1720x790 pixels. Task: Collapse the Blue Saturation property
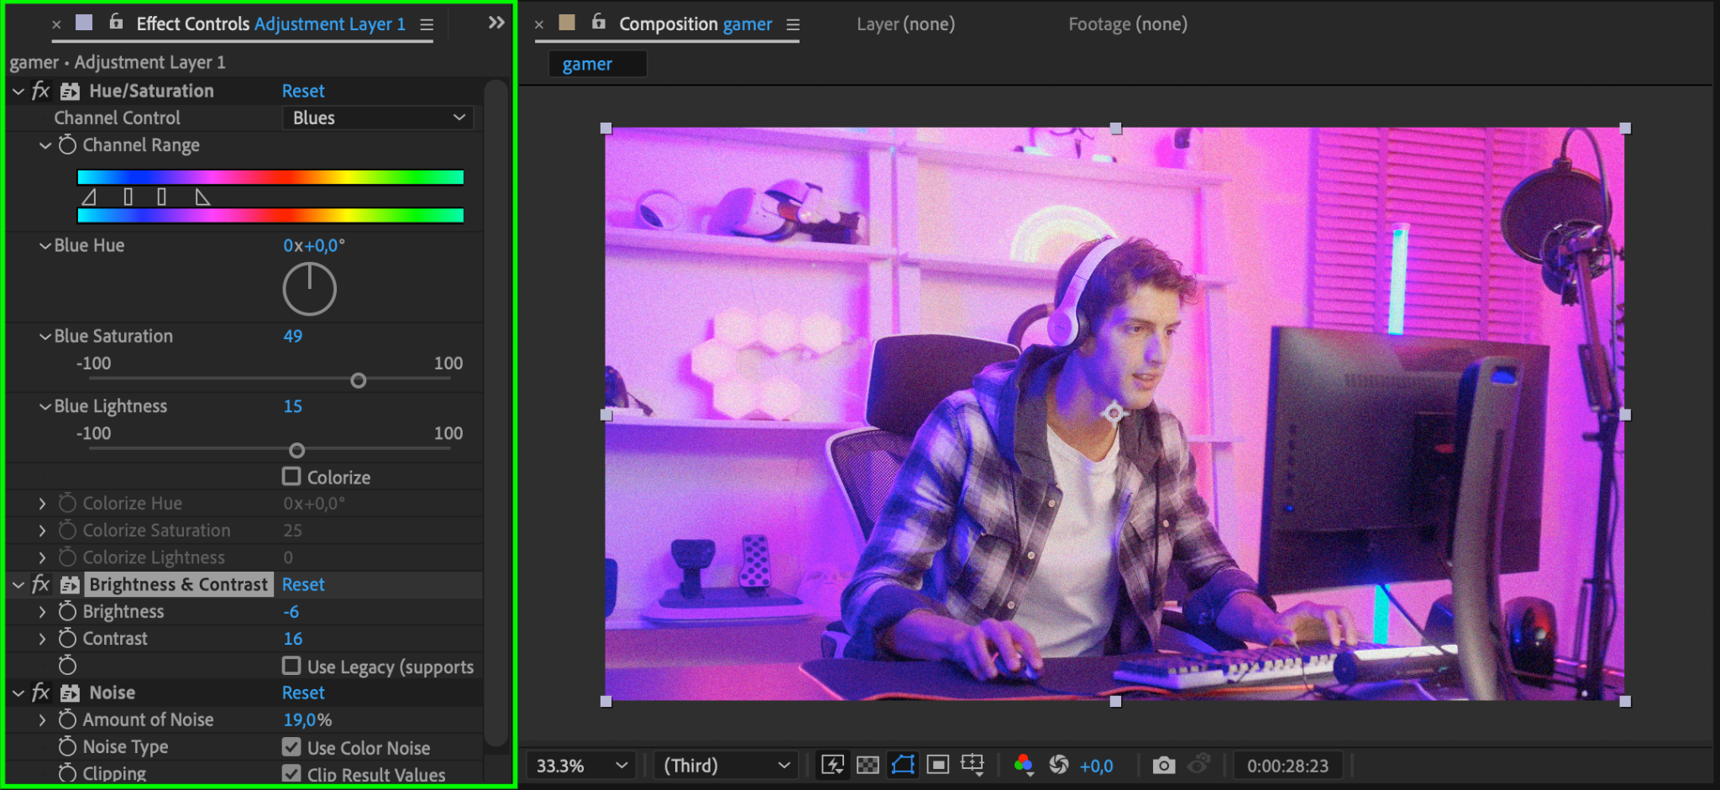click(45, 336)
